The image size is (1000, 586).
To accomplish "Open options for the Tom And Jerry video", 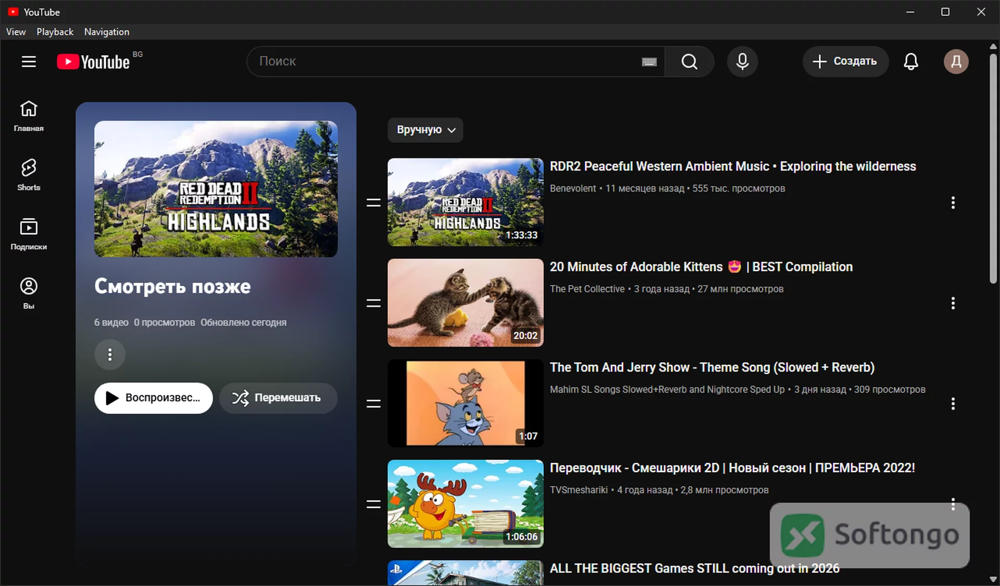I will [x=953, y=403].
